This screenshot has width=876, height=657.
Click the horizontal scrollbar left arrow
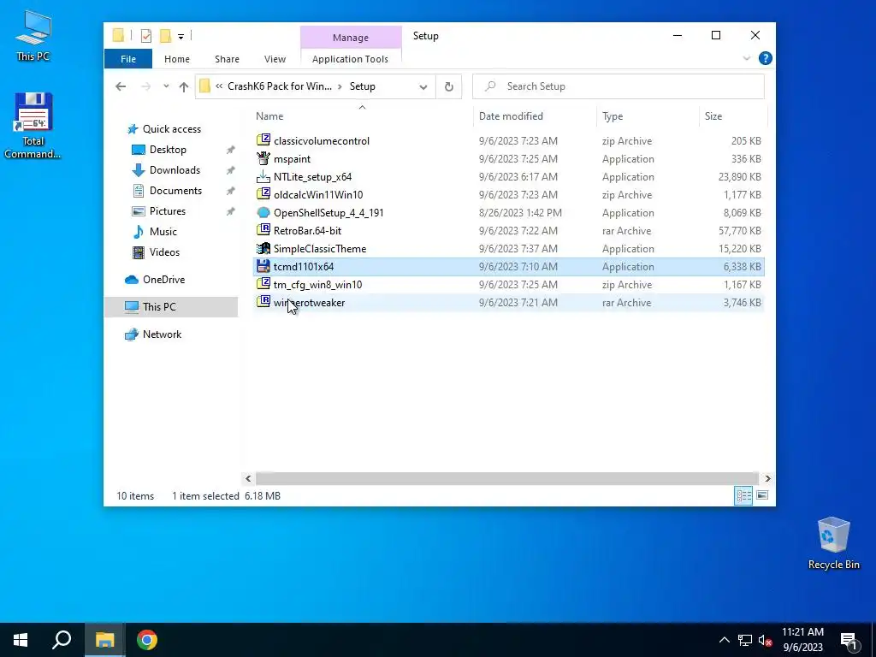point(249,479)
